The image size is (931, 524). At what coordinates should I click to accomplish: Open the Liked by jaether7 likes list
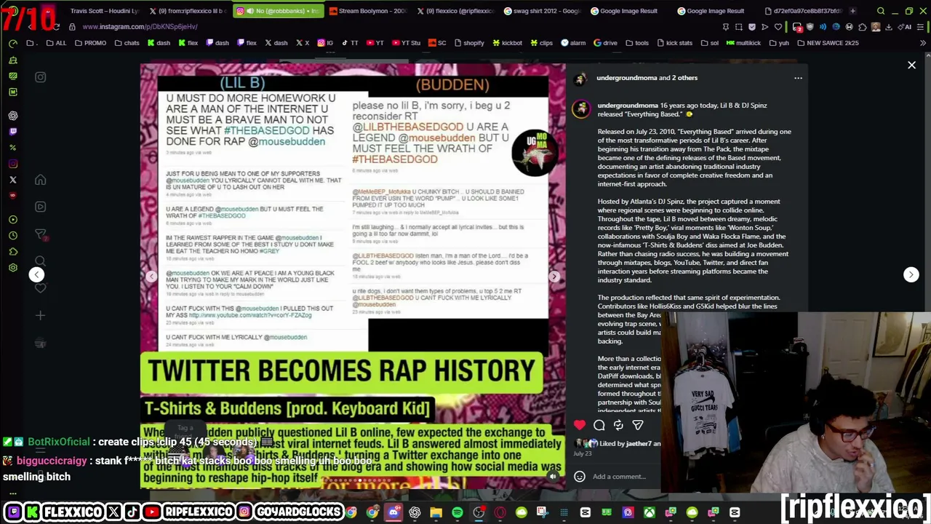[x=627, y=443]
